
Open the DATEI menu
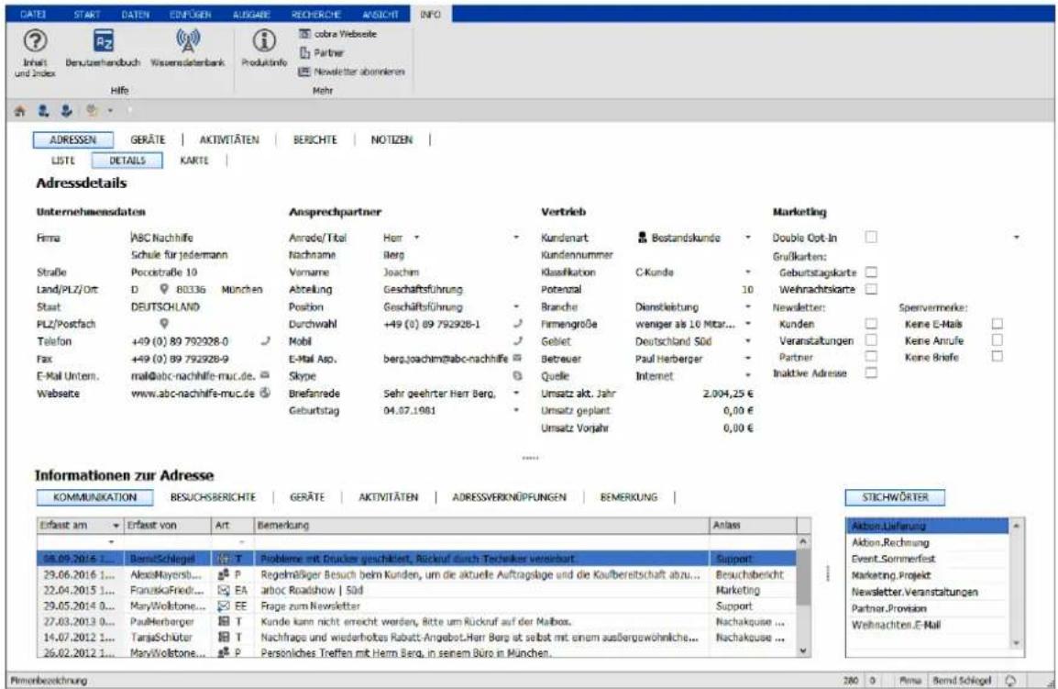33,14
